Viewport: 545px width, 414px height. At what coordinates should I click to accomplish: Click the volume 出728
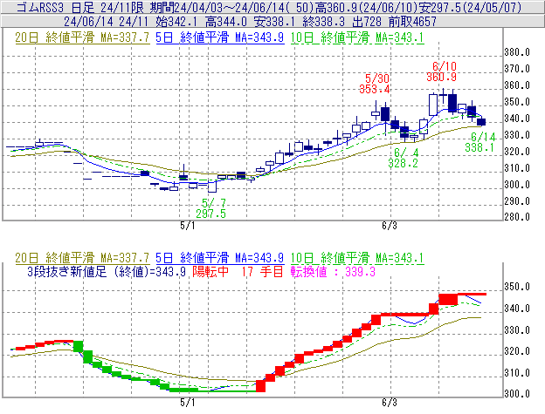point(367,22)
